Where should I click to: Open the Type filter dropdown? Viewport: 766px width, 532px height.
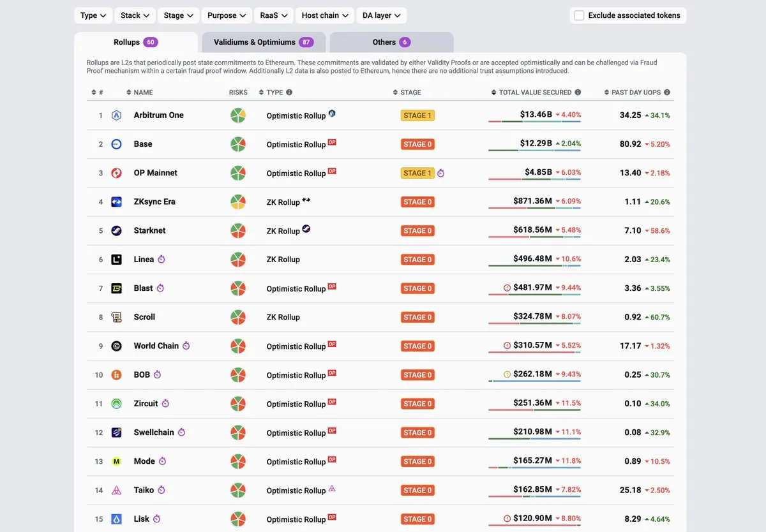coord(93,15)
